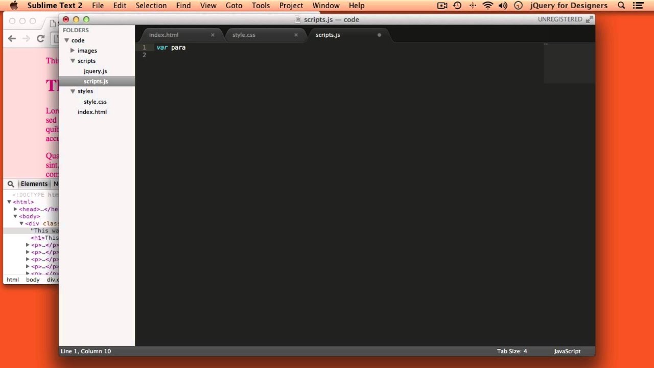
Task: Collapse the code folder
Action: tap(66, 40)
